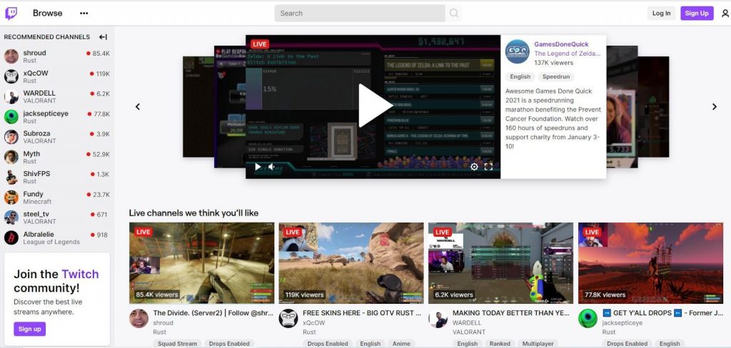
Task: Open ShivFPS avatar in sidebar
Action: click(x=11, y=177)
